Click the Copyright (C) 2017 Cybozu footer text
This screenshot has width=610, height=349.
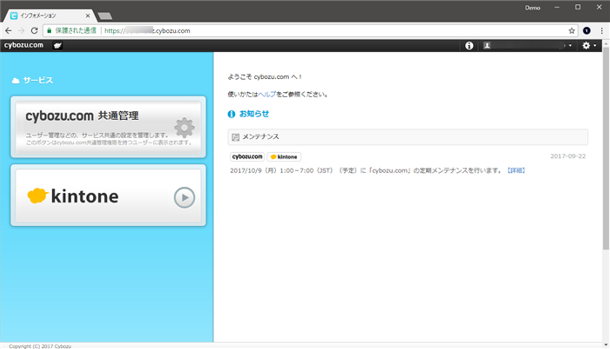click(40, 346)
